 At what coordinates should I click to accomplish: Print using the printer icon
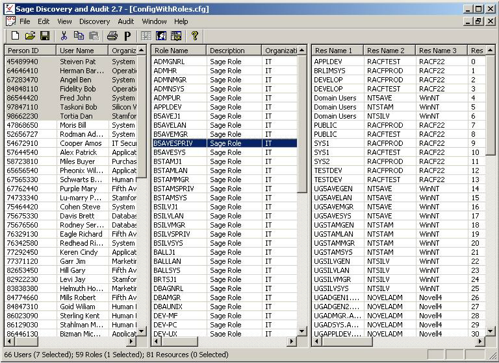click(x=112, y=36)
